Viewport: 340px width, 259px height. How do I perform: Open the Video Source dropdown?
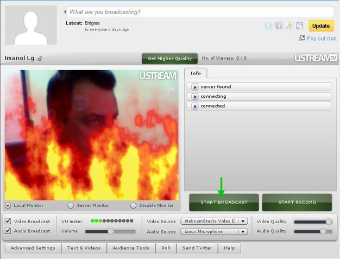point(214,222)
